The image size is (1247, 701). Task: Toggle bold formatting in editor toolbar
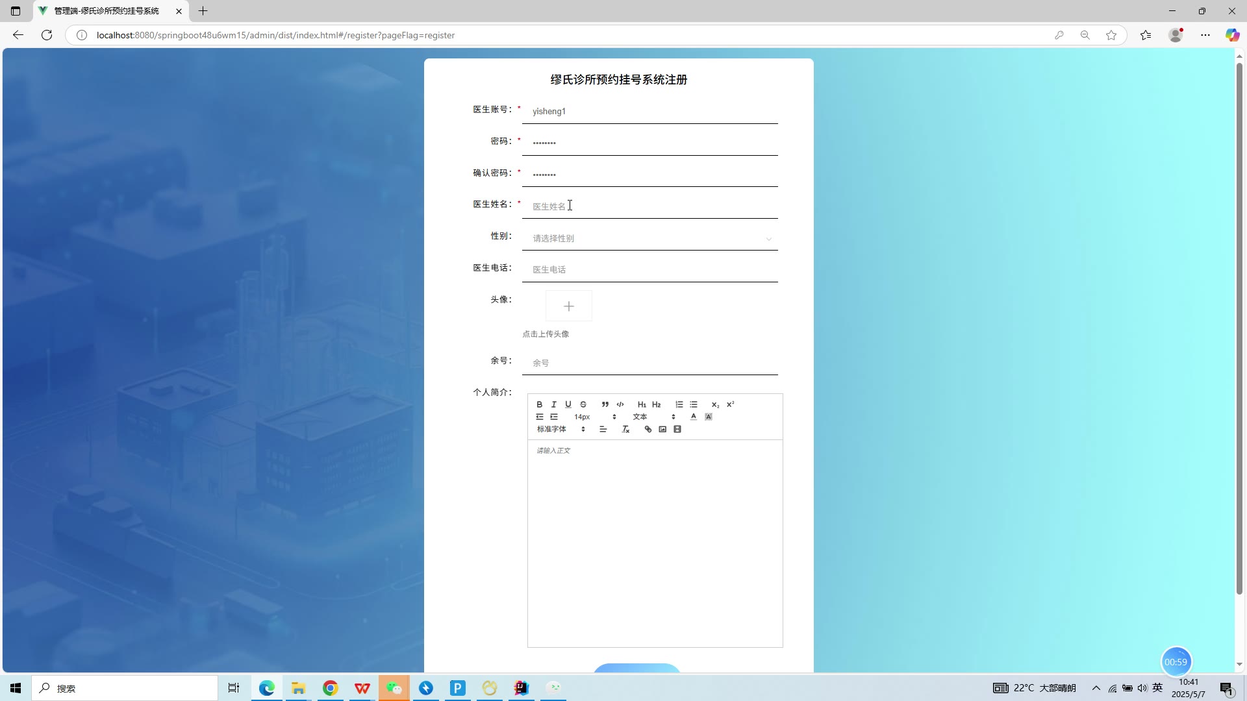pyautogui.click(x=539, y=404)
